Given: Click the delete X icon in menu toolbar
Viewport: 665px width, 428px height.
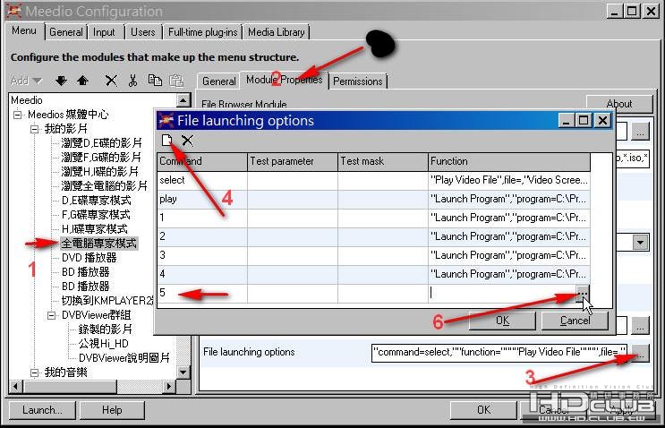Looking at the screenshot, I should point(111,81).
